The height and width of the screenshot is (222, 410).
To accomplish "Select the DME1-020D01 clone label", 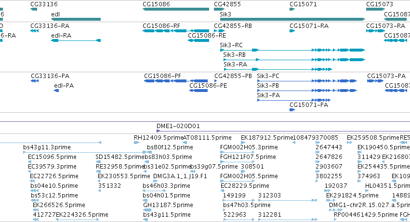I will click(x=178, y=126).
